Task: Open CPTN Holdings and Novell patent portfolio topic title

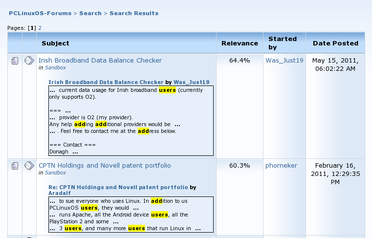Action: 105,166
